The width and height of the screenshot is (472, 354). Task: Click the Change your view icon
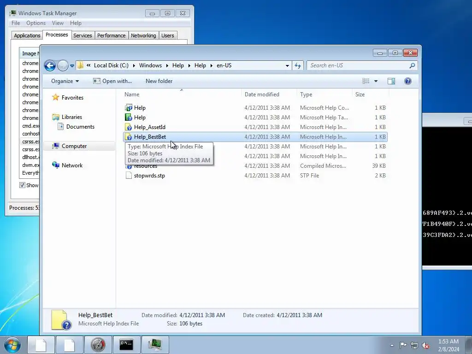[x=366, y=81]
